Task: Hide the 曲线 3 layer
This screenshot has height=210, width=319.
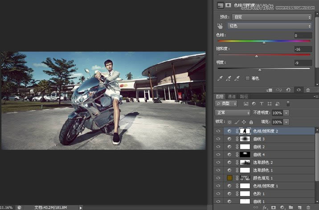Action: tap(218, 139)
